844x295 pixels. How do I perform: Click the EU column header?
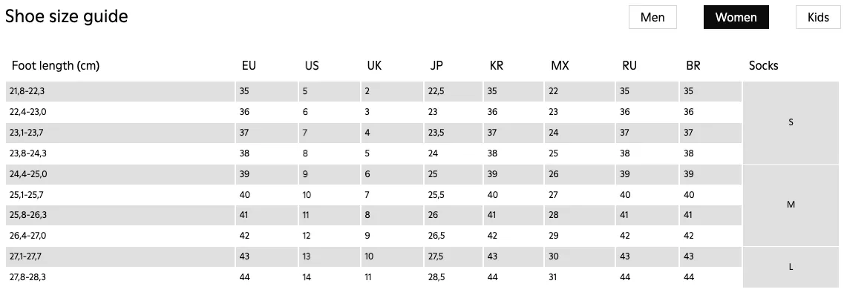tap(249, 65)
